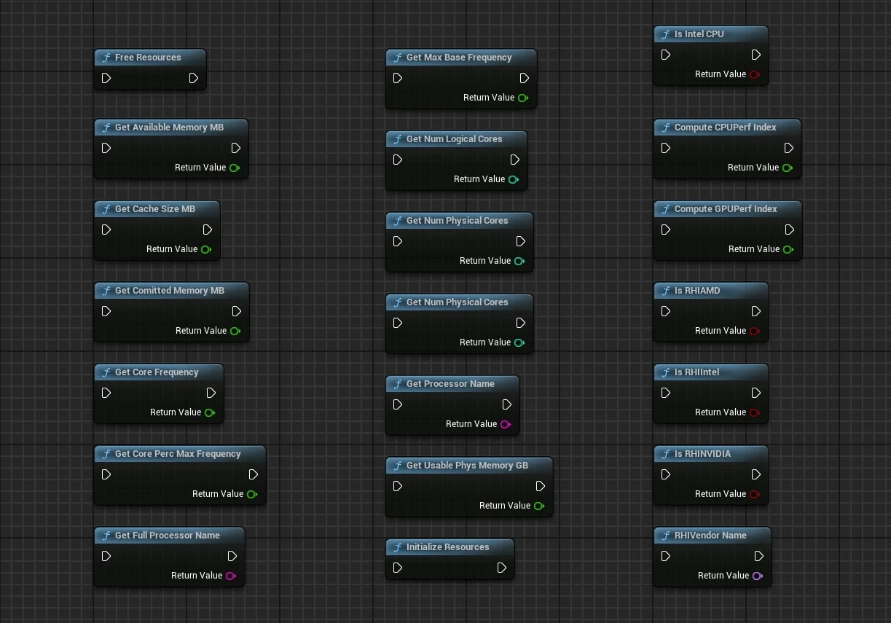Click input exec pin on Compute GPUPerf Index
The height and width of the screenshot is (623, 891).
pos(666,230)
